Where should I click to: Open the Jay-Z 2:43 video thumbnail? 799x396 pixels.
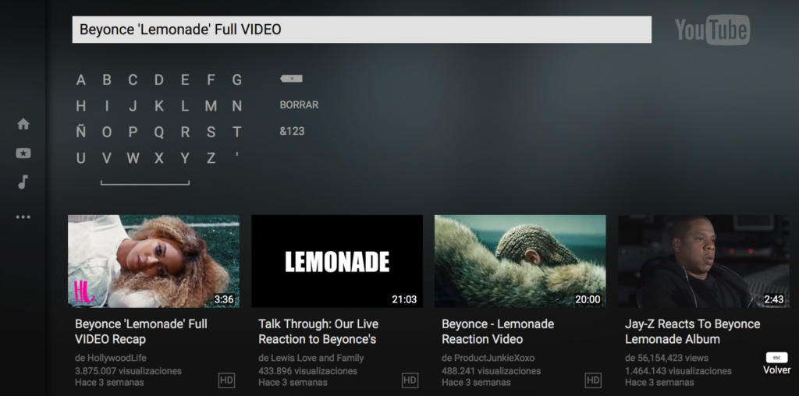point(704,261)
